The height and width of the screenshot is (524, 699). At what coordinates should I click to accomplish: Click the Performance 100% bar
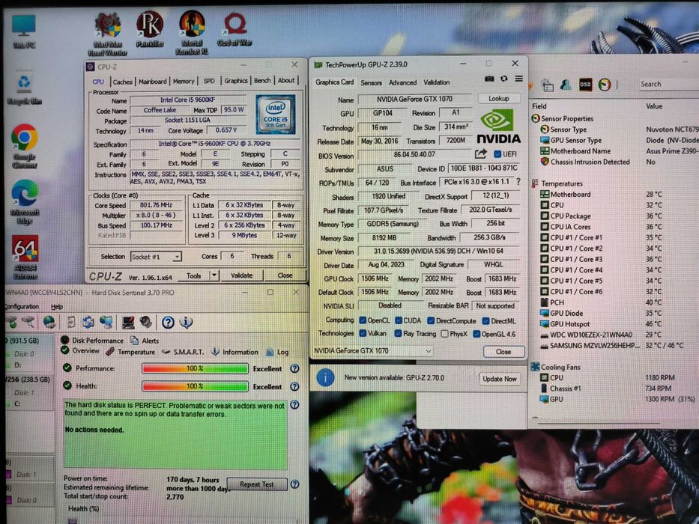point(195,368)
